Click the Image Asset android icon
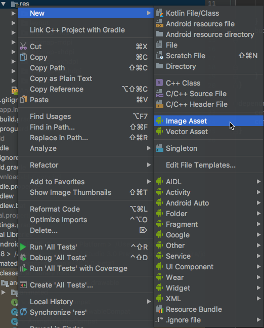264x328 pixels. click(x=159, y=120)
